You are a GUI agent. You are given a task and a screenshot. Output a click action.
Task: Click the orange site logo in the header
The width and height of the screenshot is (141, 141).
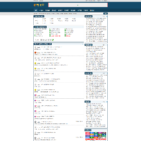click(x=39, y=5)
